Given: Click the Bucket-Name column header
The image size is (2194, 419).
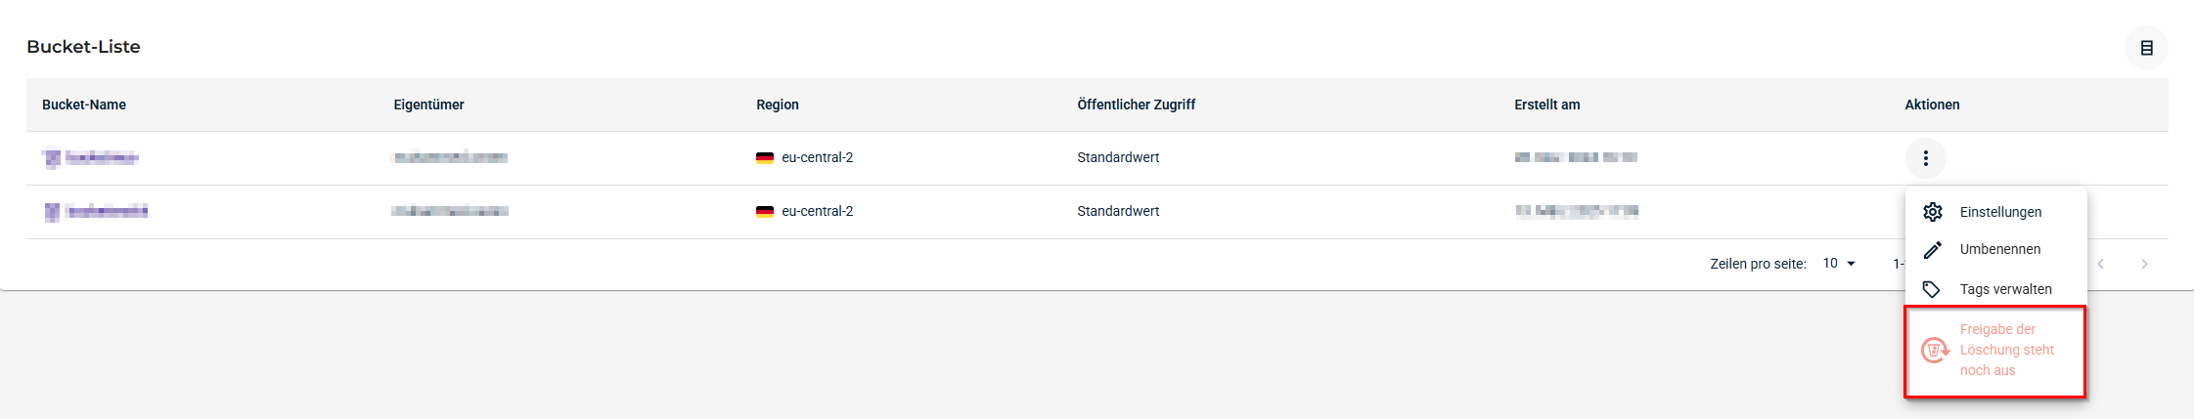Looking at the screenshot, I should coord(84,105).
